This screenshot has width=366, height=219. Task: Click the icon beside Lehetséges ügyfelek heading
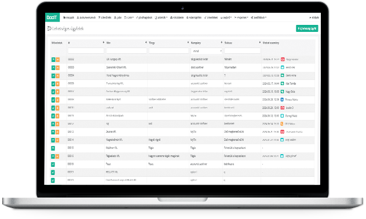click(x=49, y=28)
